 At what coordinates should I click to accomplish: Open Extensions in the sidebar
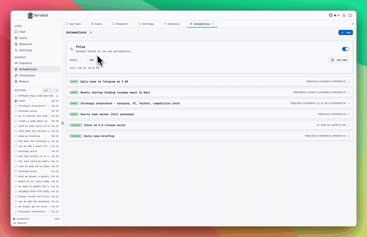(x=37, y=76)
